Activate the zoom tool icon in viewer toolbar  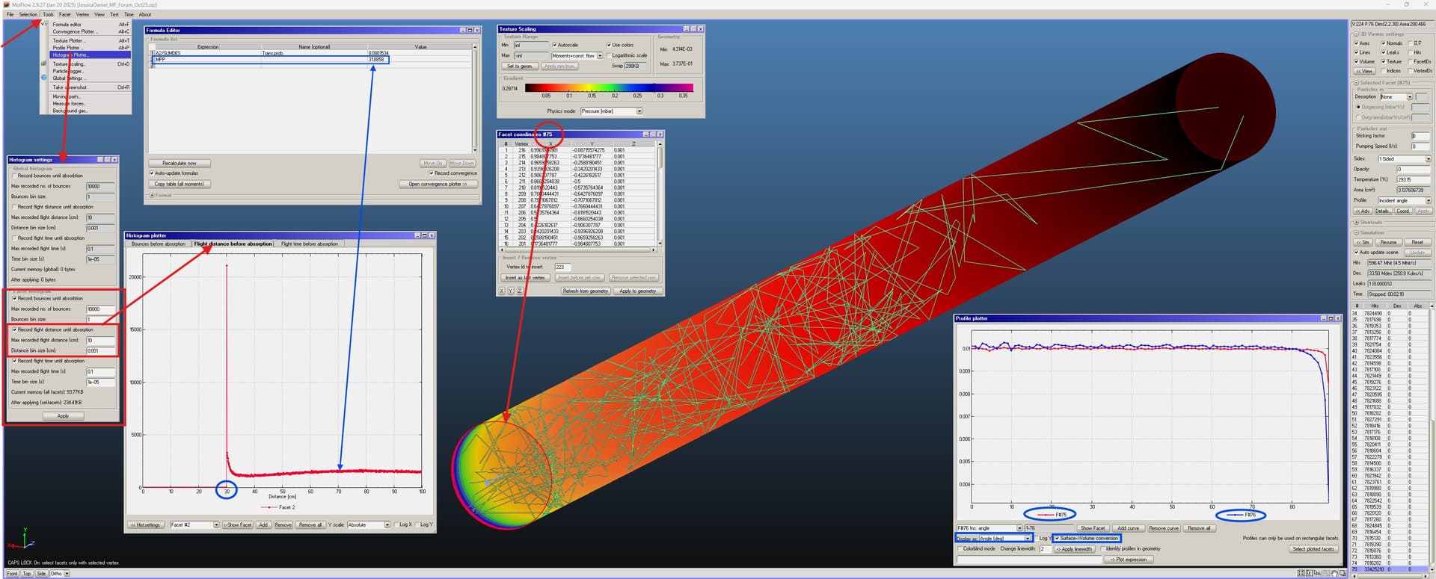1326,573
